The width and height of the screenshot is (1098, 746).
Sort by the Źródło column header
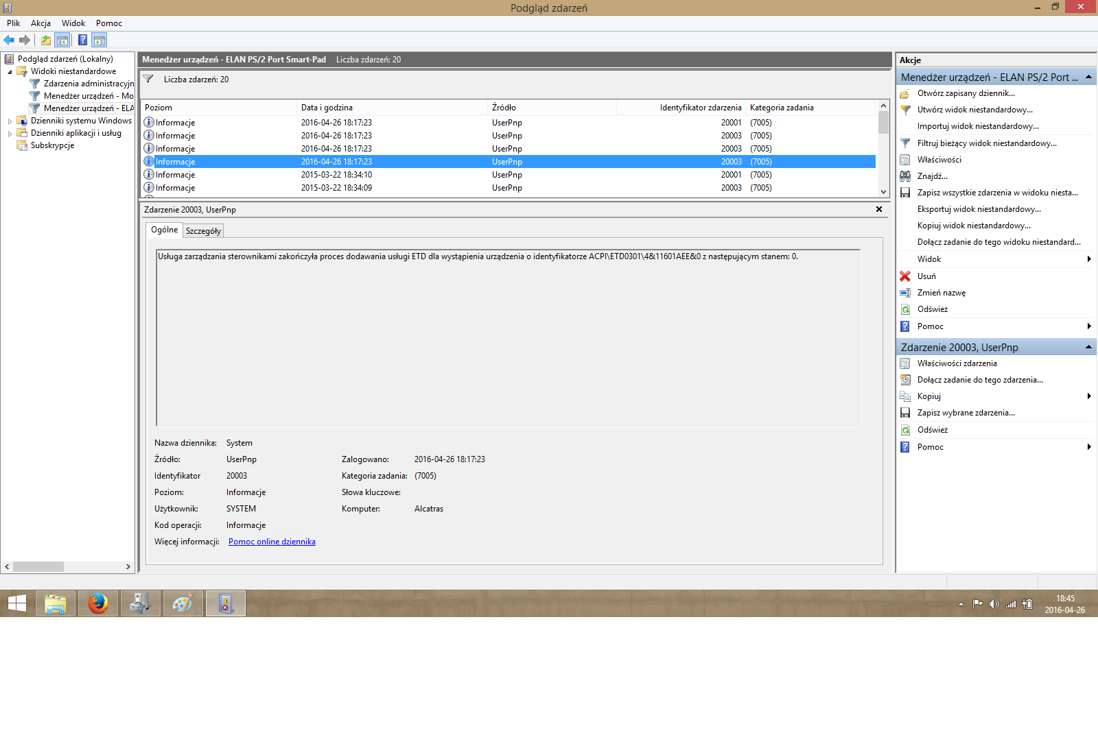click(x=552, y=108)
